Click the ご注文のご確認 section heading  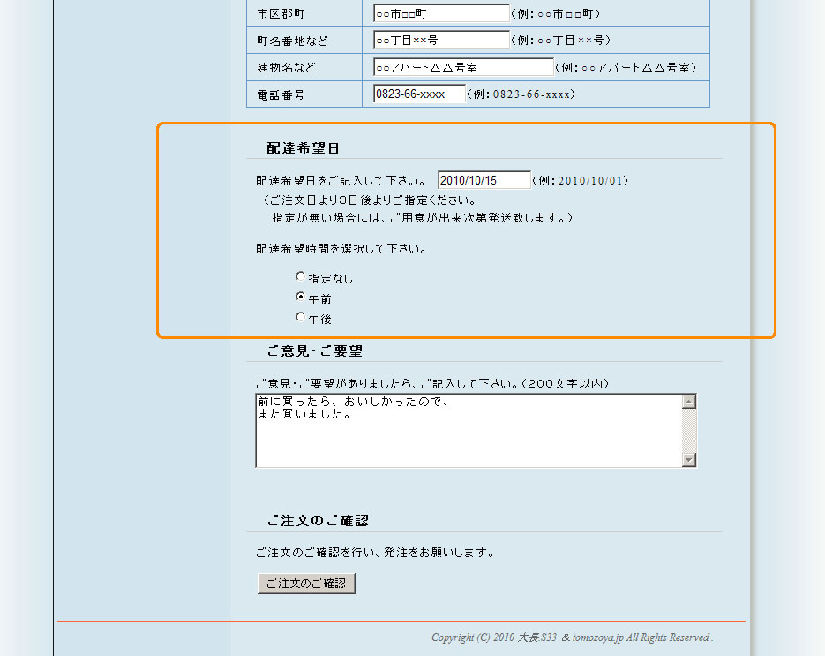coord(318,521)
